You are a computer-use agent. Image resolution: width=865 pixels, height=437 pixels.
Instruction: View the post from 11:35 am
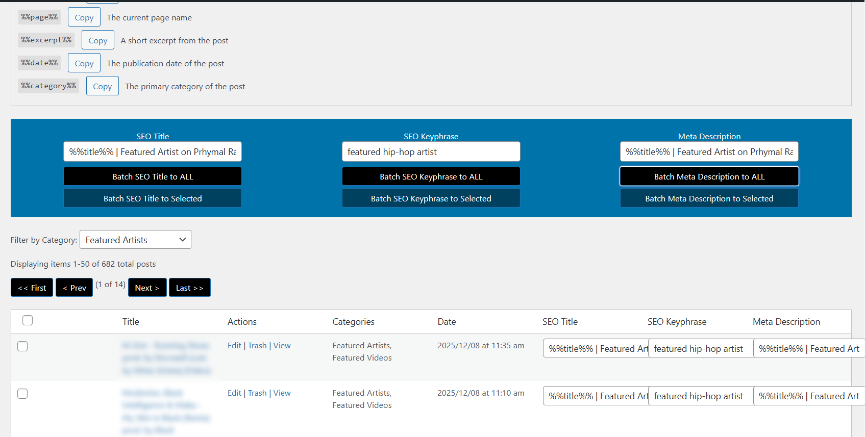pos(282,346)
